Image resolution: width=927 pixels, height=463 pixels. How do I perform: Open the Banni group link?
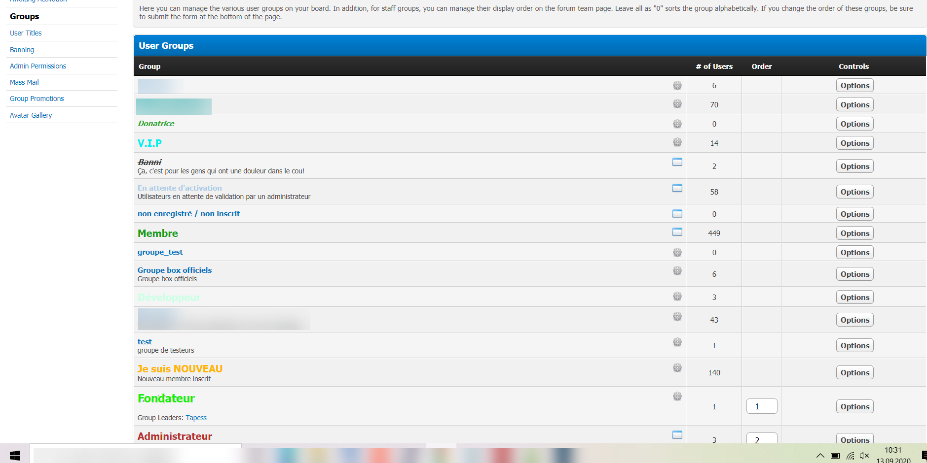pos(149,162)
